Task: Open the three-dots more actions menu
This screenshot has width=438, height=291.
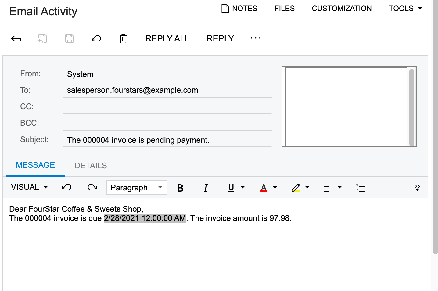Action: [x=255, y=38]
